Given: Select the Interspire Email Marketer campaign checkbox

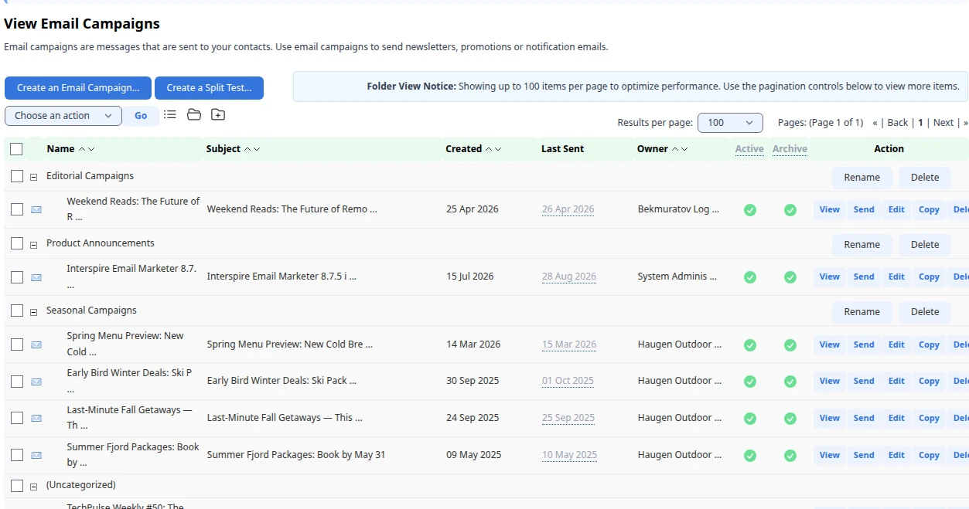Looking at the screenshot, I should [x=17, y=277].
